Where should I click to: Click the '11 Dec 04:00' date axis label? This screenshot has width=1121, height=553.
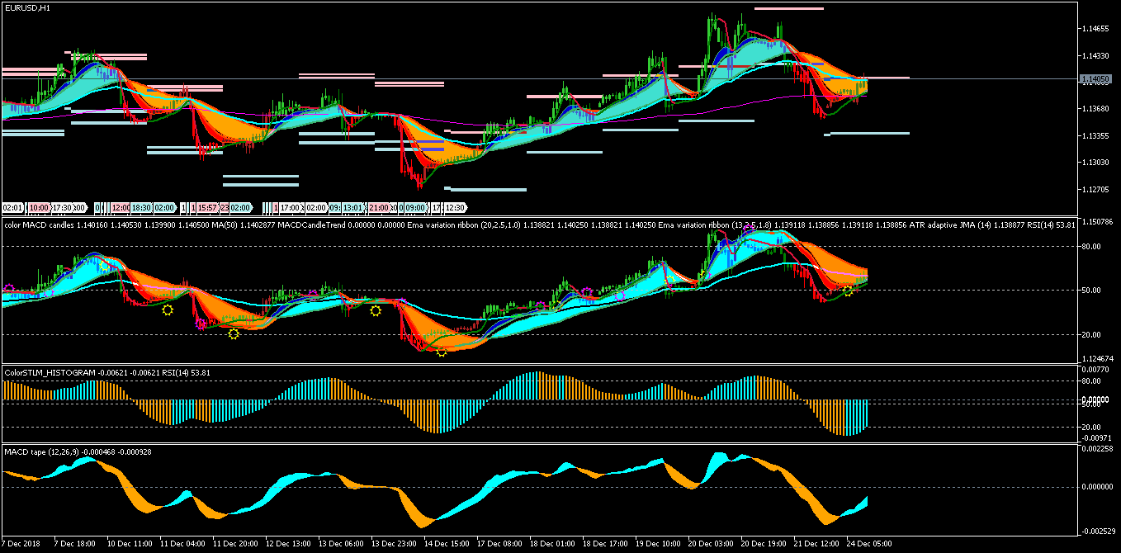182,545
